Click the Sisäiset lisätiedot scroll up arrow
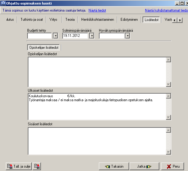Screen dimensions: 188x171 pos(168,130)
